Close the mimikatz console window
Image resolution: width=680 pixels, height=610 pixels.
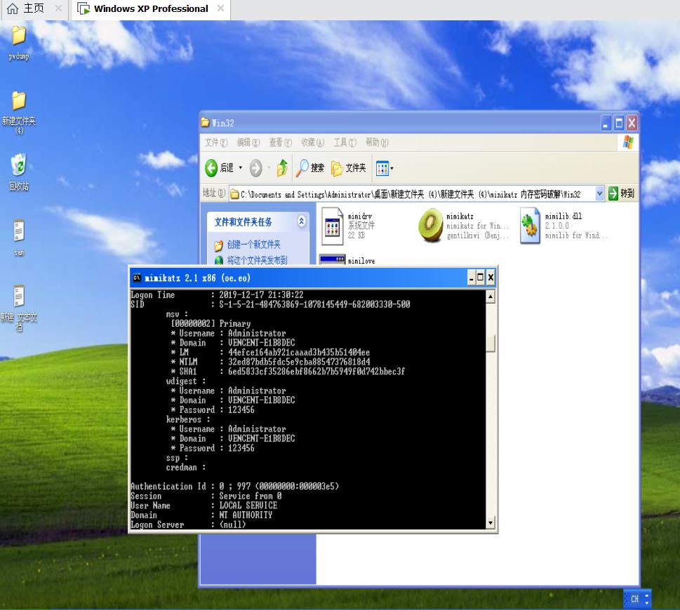(x=491, y=278)
